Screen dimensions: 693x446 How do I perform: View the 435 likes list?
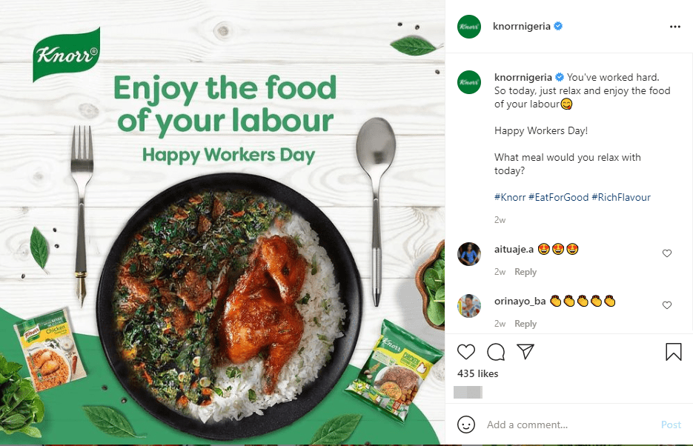click(478, 373)
